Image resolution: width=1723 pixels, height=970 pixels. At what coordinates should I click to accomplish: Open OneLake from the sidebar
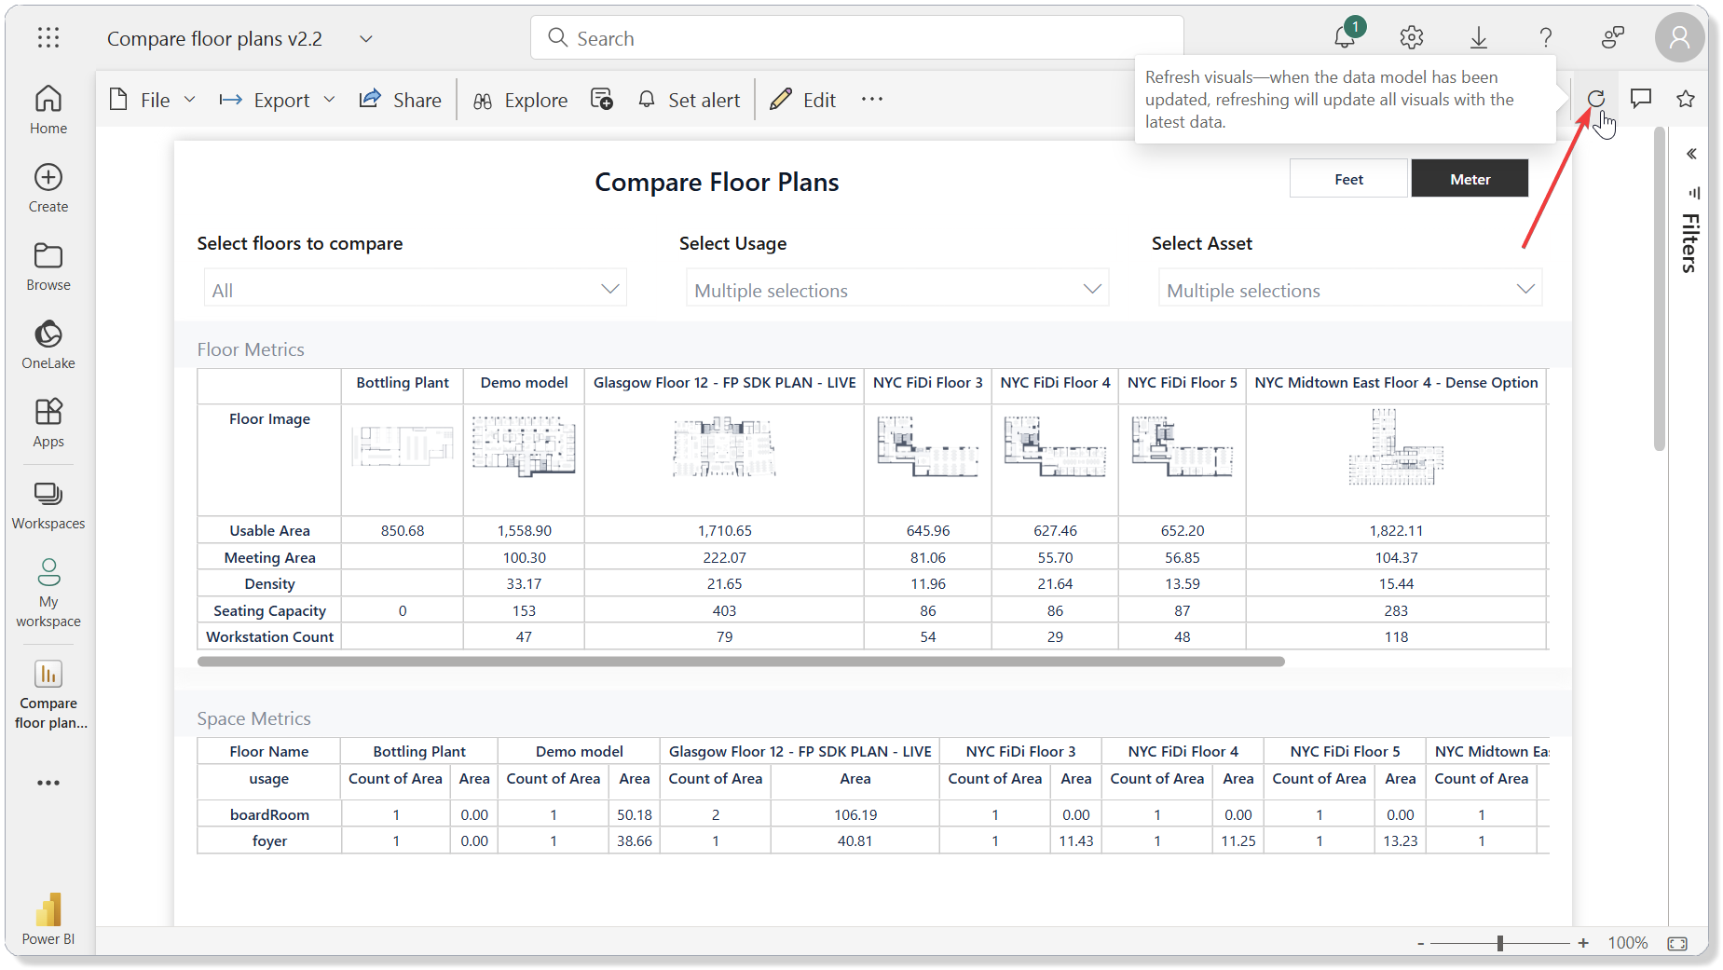[48, 343]
